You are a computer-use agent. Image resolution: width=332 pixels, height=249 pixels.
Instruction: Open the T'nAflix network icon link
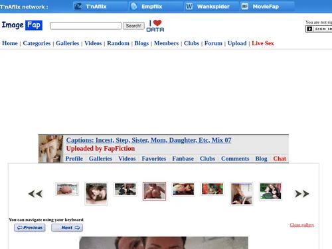[x=78, y=7]
